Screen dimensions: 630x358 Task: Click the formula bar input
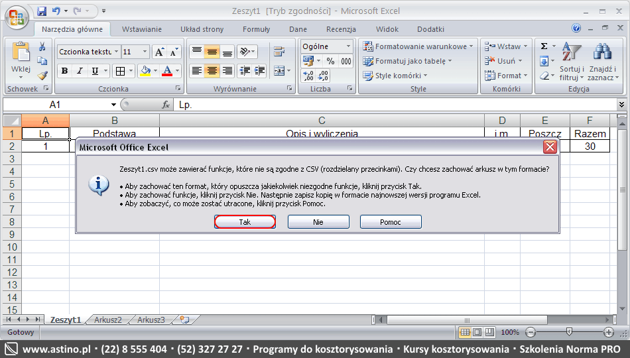(396, 105)
